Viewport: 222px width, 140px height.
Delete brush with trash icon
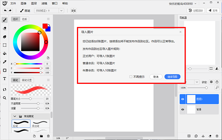coord(48,136)
